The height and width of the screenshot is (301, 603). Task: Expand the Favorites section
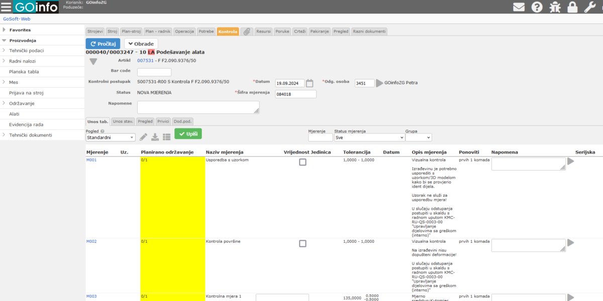pyautogui.click(x=4, y=30)
